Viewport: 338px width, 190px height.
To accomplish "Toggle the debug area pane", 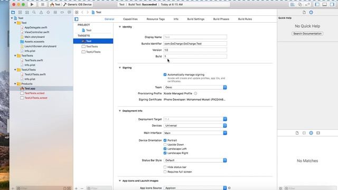I will (x=325, y=4).
